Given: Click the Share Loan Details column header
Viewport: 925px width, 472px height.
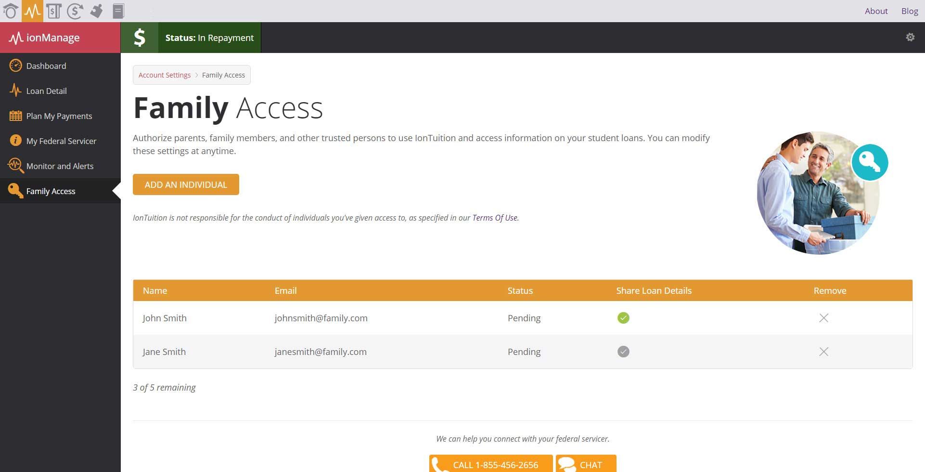Looking at the screenshot, I should (x=654, y=290).
